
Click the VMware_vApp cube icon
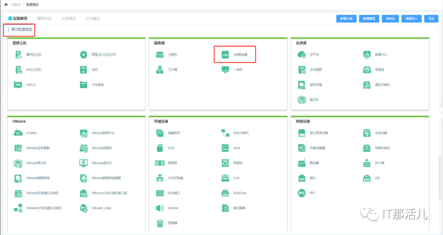click(x=84, y=208)
